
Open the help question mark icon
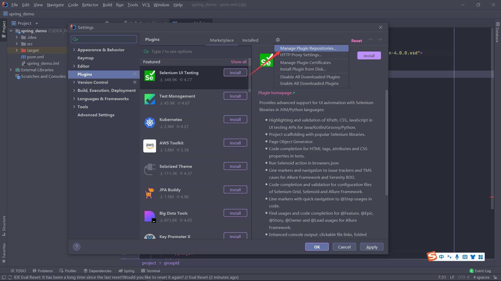pos(76,247)
